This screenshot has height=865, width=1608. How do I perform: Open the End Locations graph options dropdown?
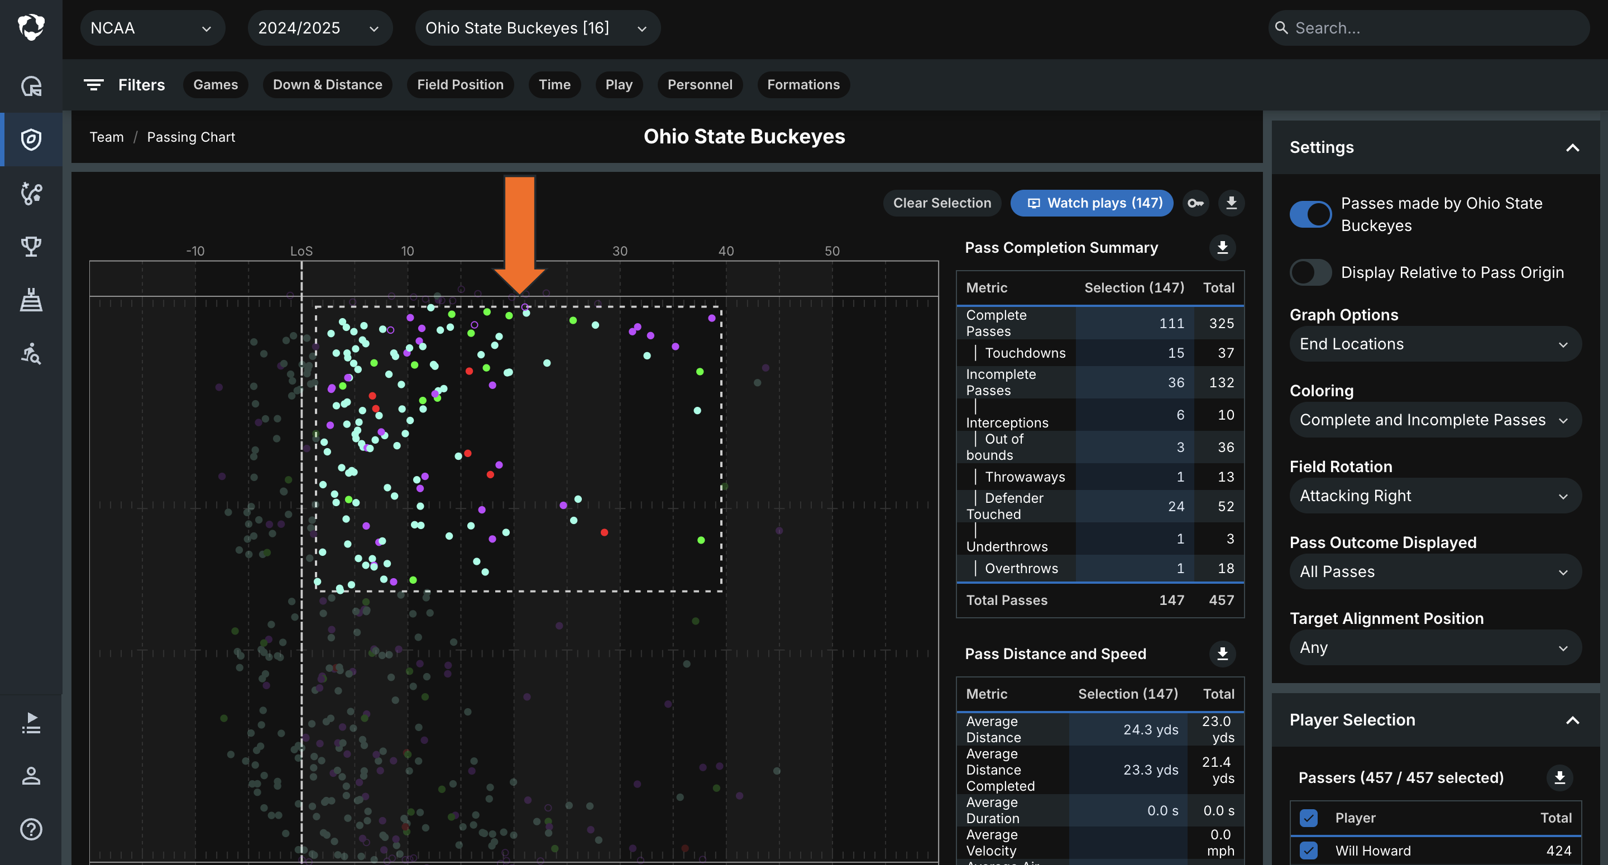point(1435,344)
